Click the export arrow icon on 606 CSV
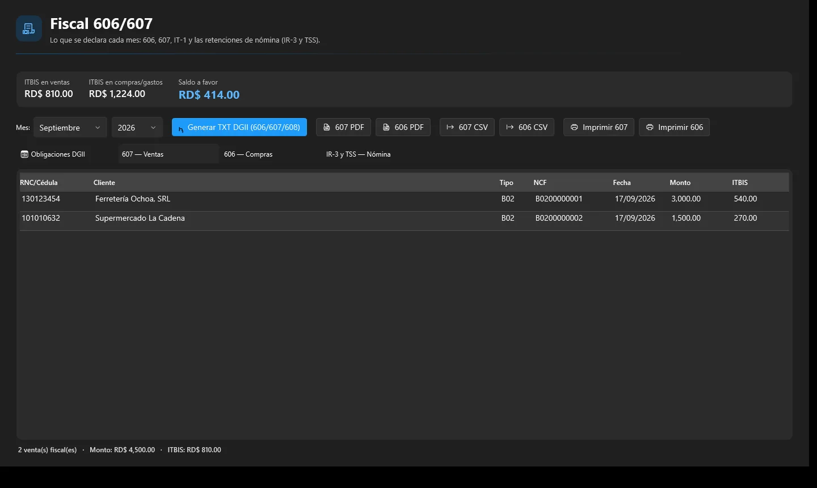Viewport: 817px width, 488px height. [x=509, y=127]
